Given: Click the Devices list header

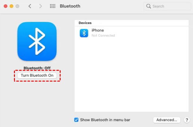Looking at the screenshot, I should coord(85,23).
